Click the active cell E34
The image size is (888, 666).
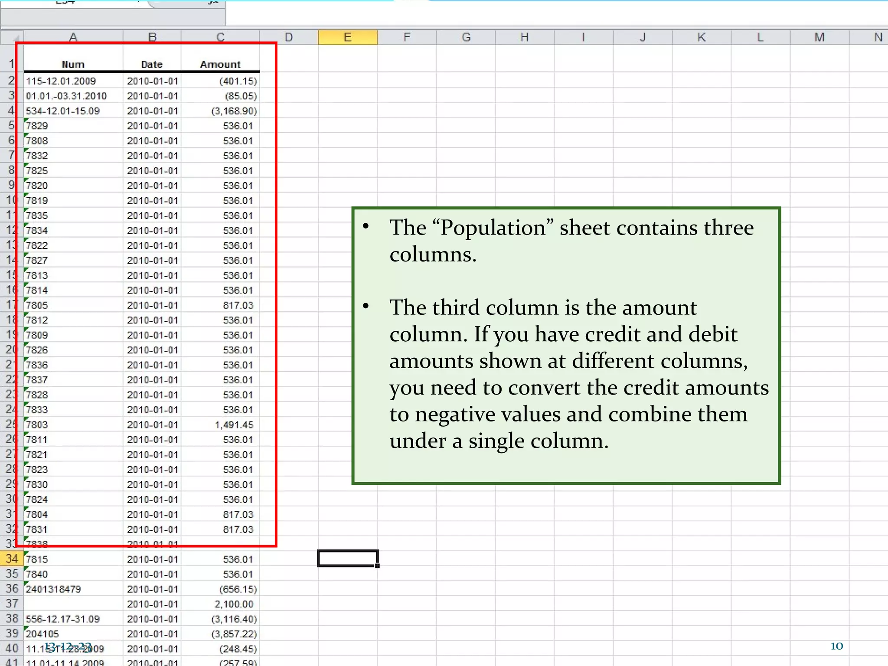pyautogui.click(x=347, y=558)
